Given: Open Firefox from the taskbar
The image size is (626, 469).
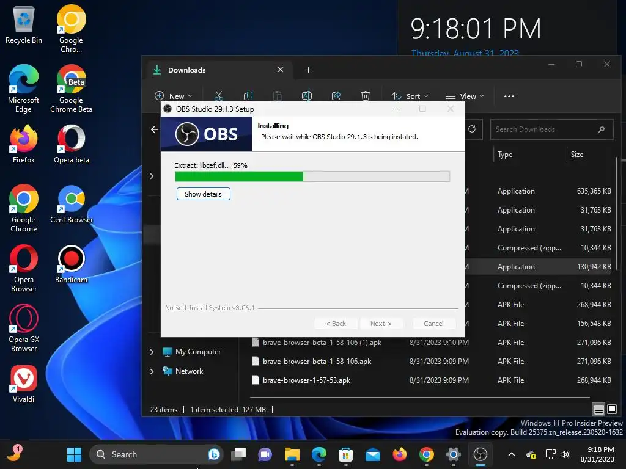Looking at the screenshot, I should (x=399, y=454).
